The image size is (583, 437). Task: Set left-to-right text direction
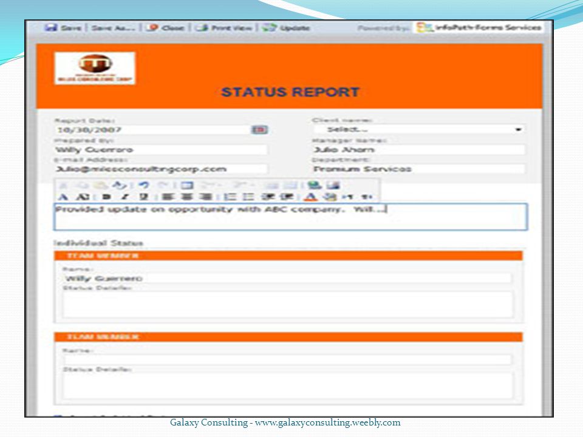[347, 197]
